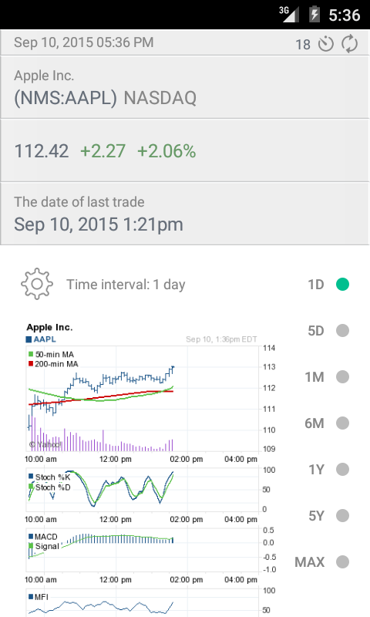Tap the MFI indicator chart
370x617 pixels.
coord(143,603)
